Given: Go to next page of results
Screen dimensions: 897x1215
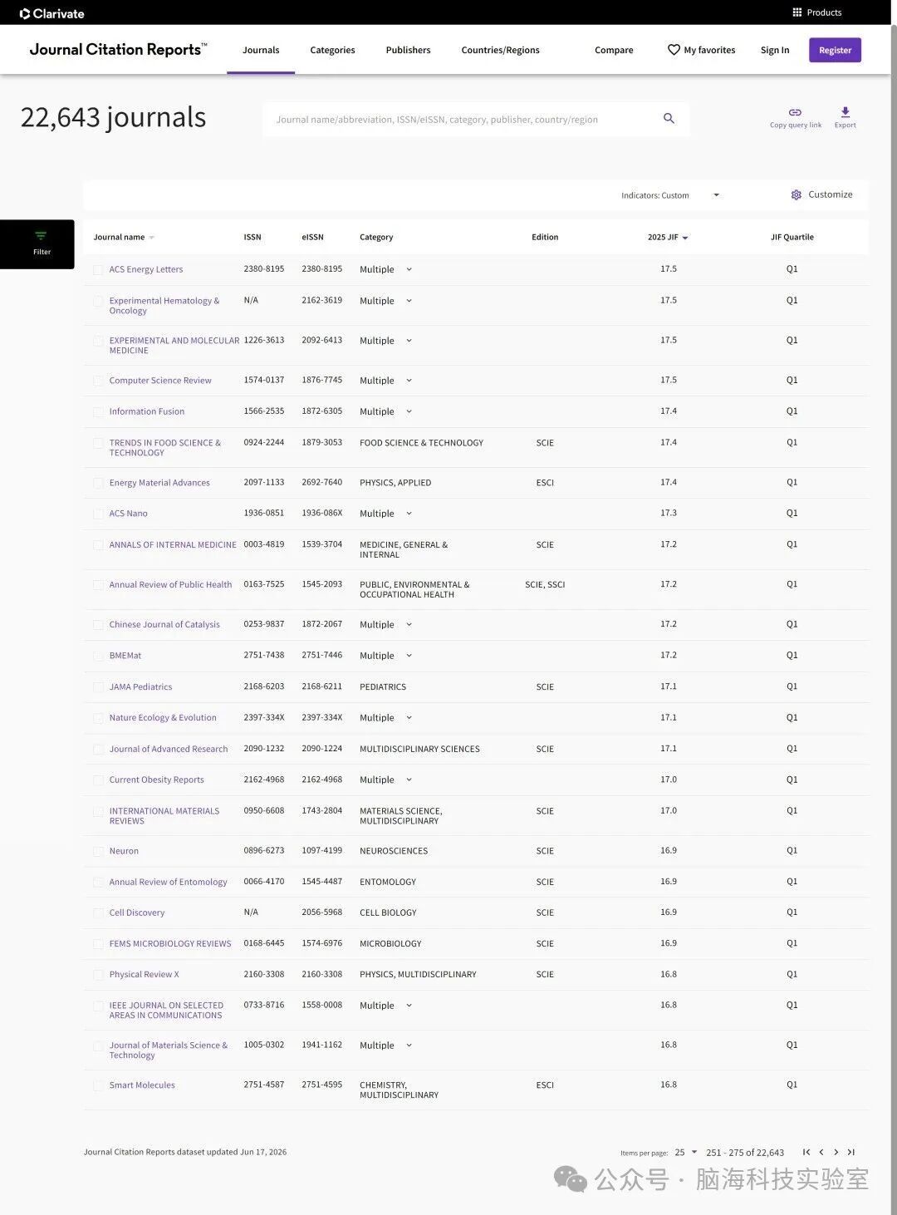Looking at the screenshot, I should pyautogui.click(x=836, y=1152).
